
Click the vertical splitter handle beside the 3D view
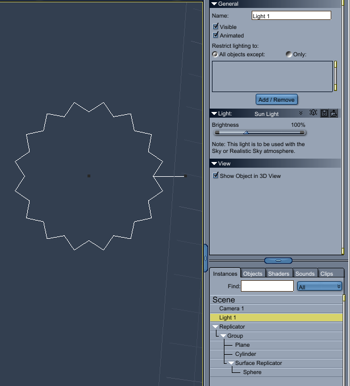[x=206, y=258]
